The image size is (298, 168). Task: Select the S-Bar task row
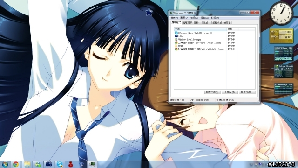[x=214, y=36]
